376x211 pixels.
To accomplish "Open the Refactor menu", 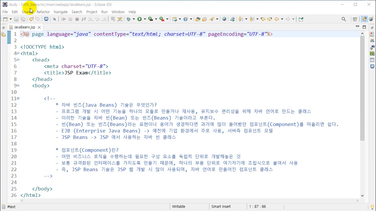I will click(x=43, y=12).
